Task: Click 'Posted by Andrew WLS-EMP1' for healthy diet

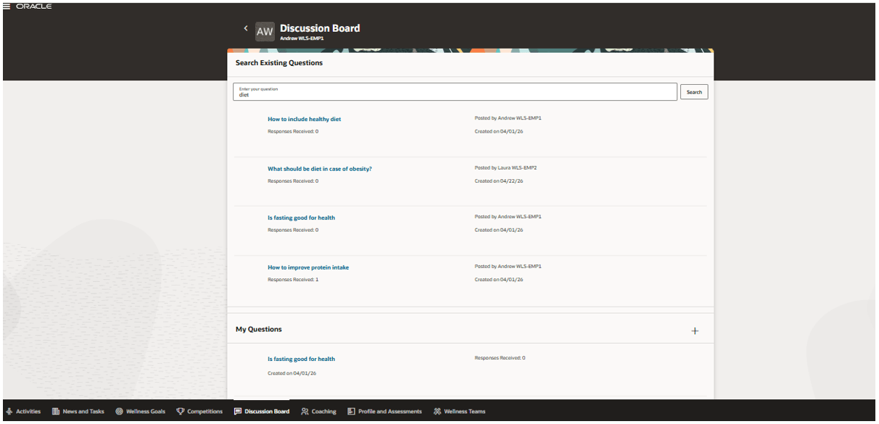Action: coord(508,117)
